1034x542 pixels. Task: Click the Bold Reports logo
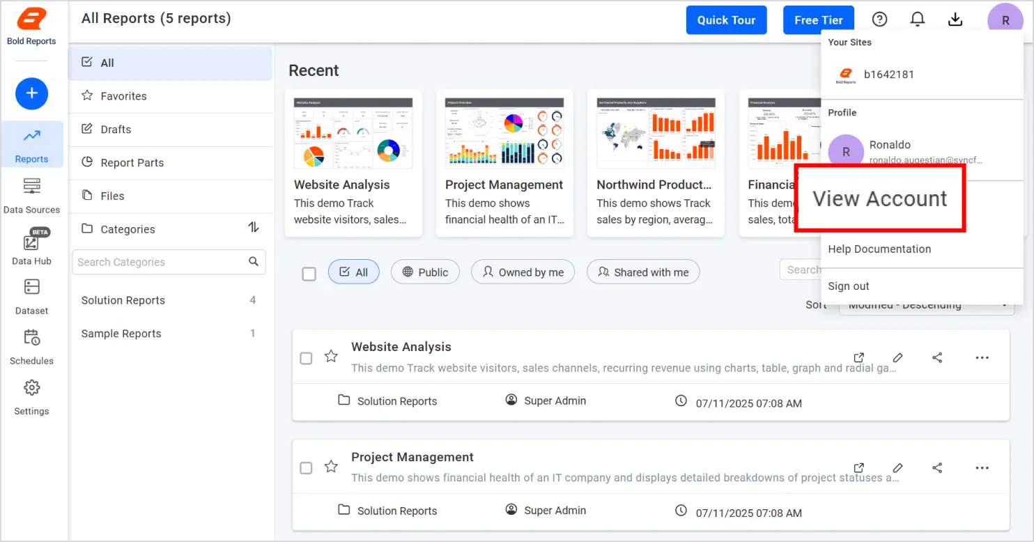(x=31, y=26)
